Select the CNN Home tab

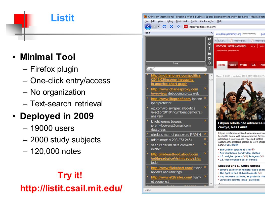(x=222, y=65)
